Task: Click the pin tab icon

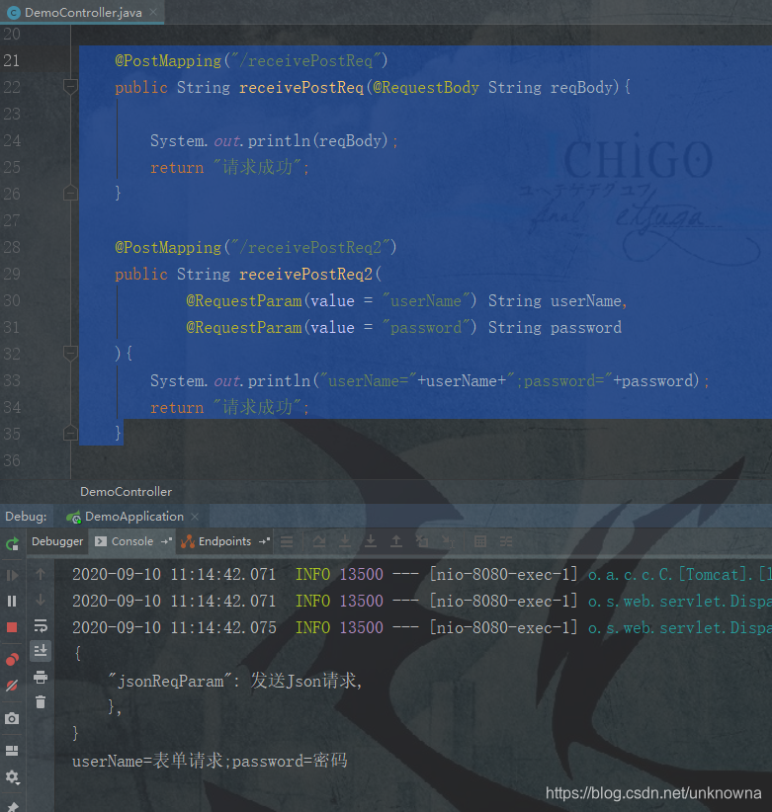Action: coord(13,807)
